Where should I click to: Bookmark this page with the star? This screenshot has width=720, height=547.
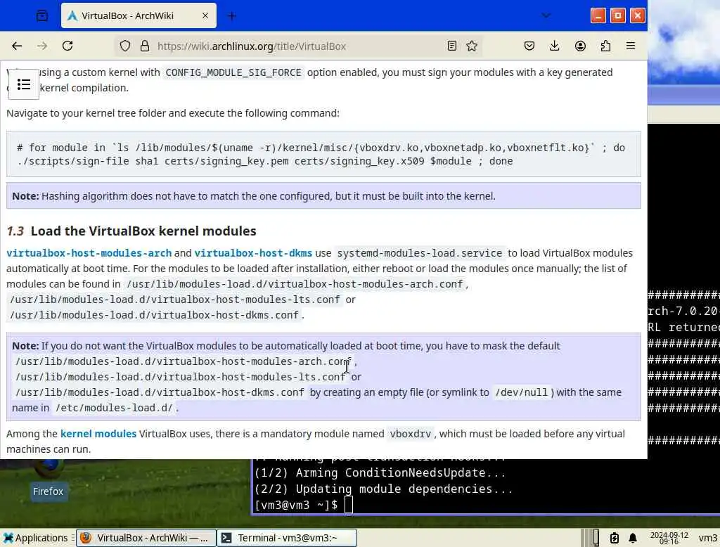(472, 46)
